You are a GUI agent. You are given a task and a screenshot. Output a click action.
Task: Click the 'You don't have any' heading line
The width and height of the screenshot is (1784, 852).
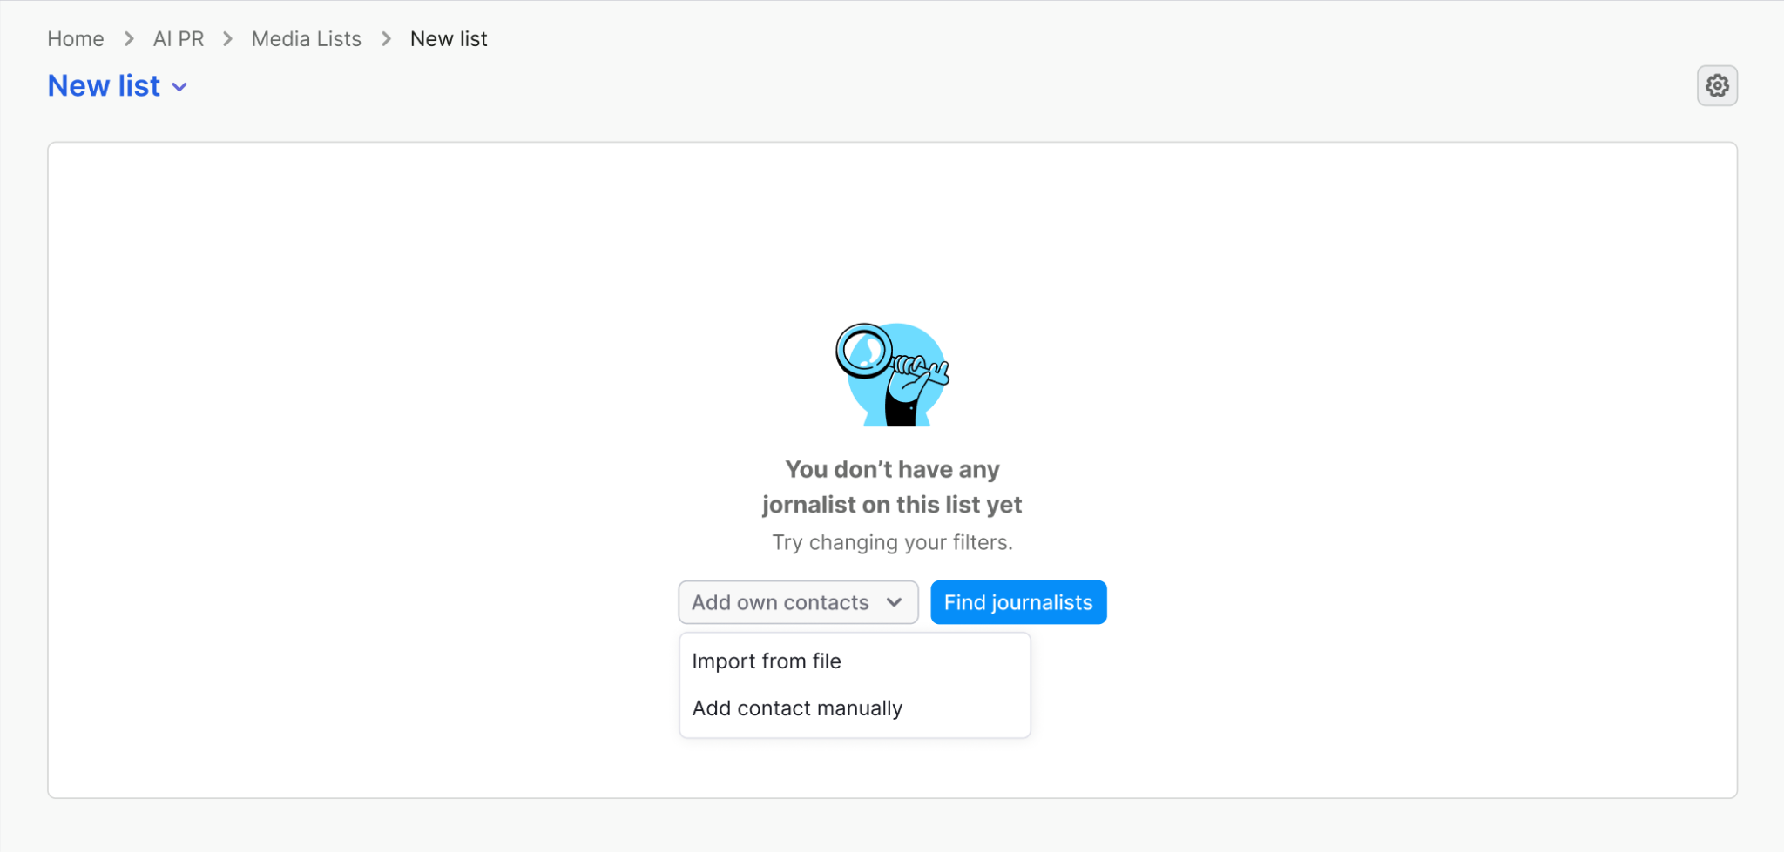pos(892,469)
